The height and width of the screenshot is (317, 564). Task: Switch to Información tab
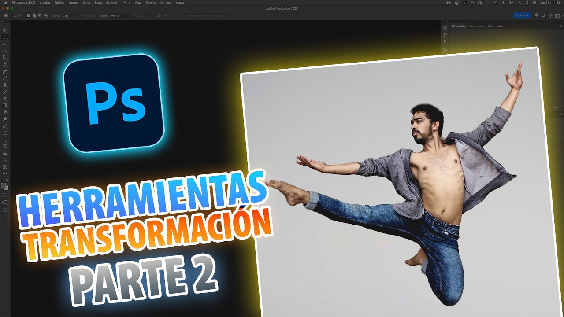(x=495, y=26)
